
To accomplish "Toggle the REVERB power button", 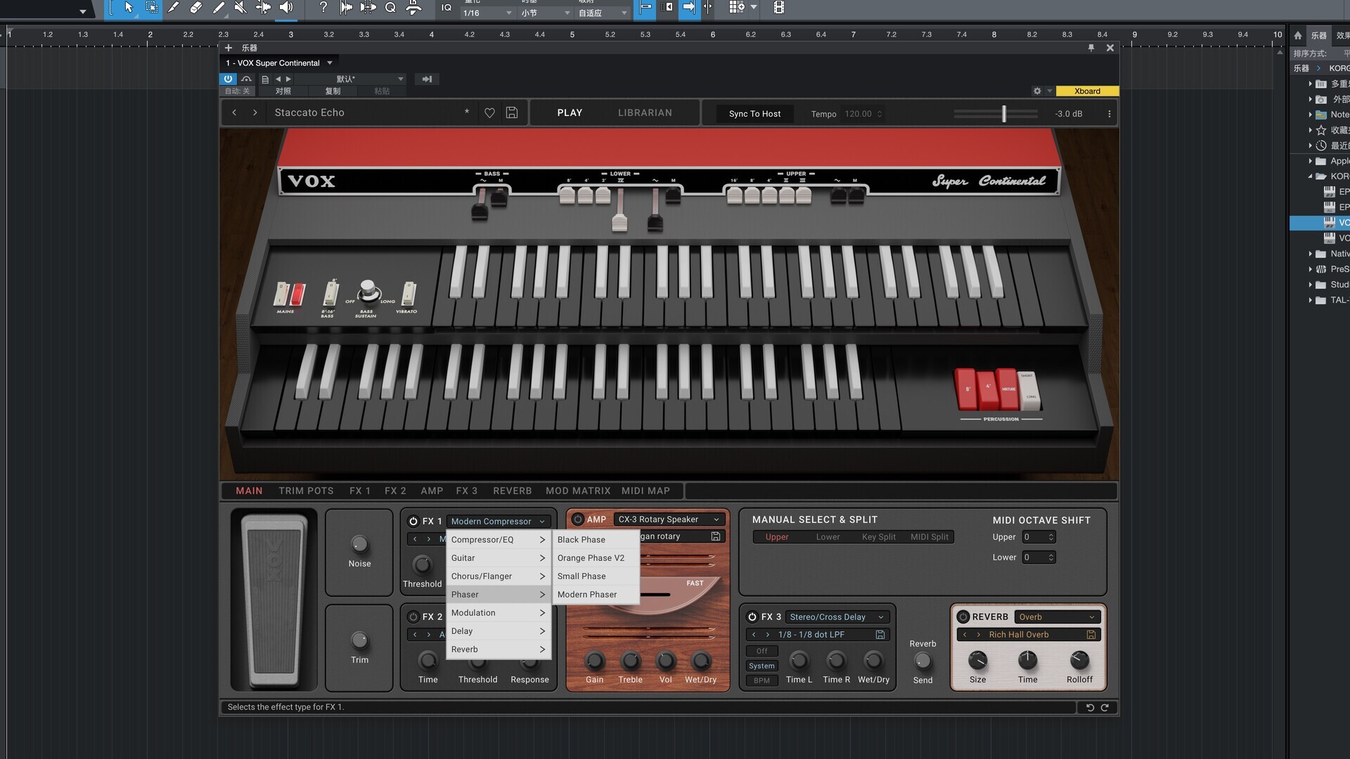I will pyautogui.click(x=963, y=617).
